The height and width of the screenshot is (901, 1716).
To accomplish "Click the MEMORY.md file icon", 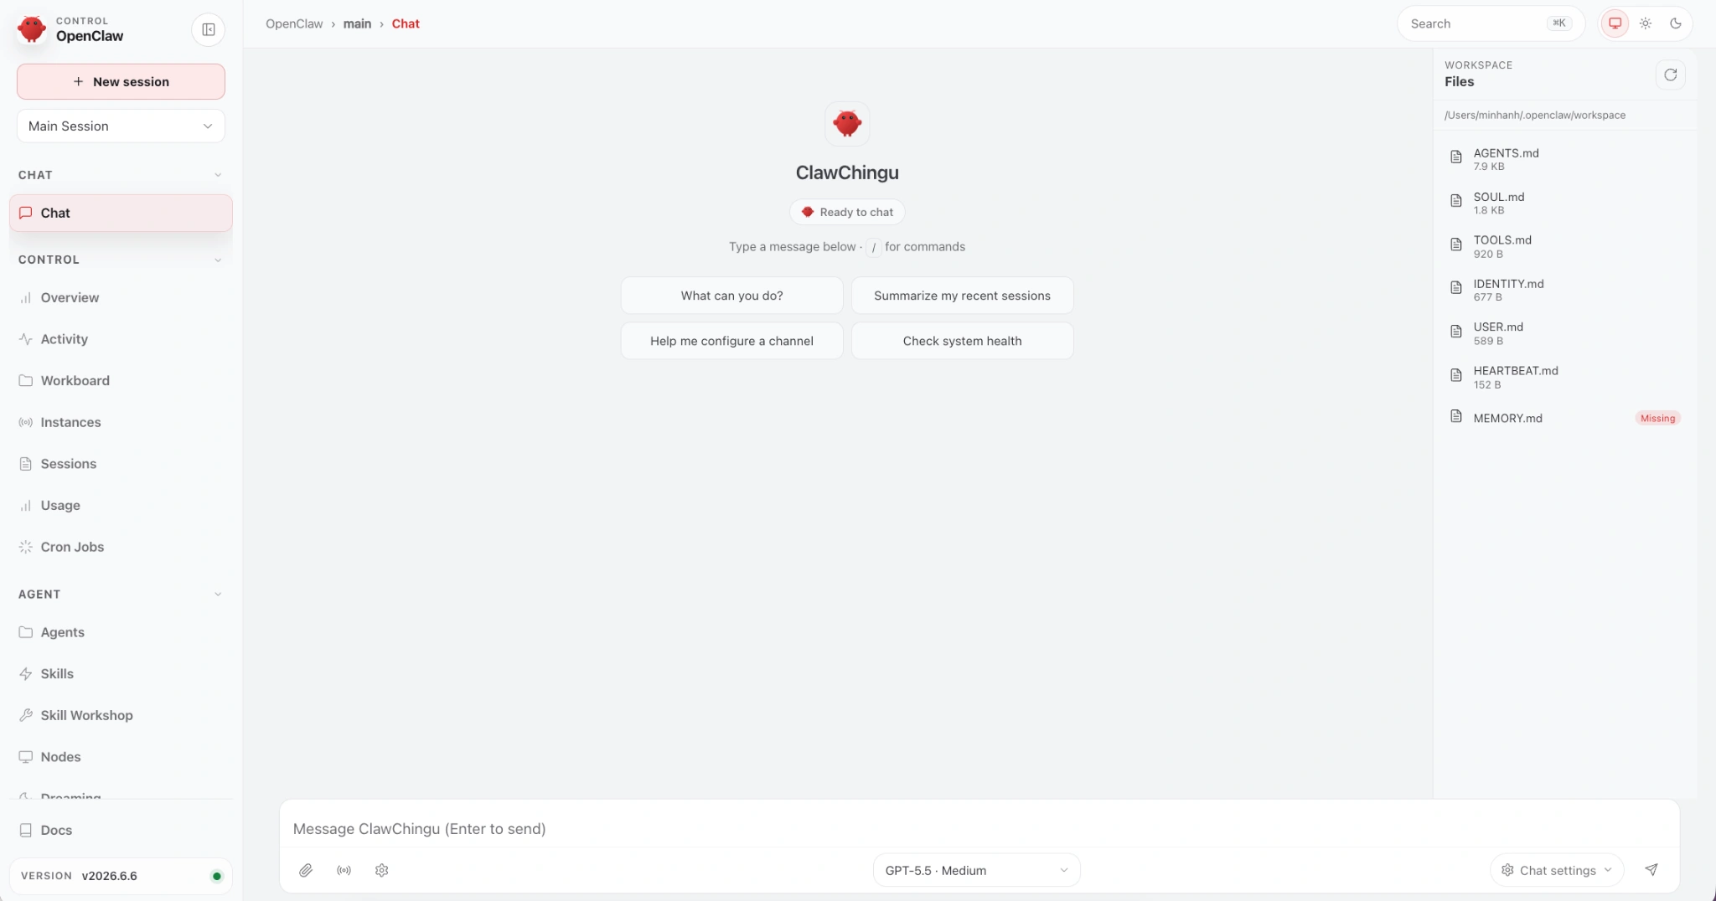I will coord(1456,416).
